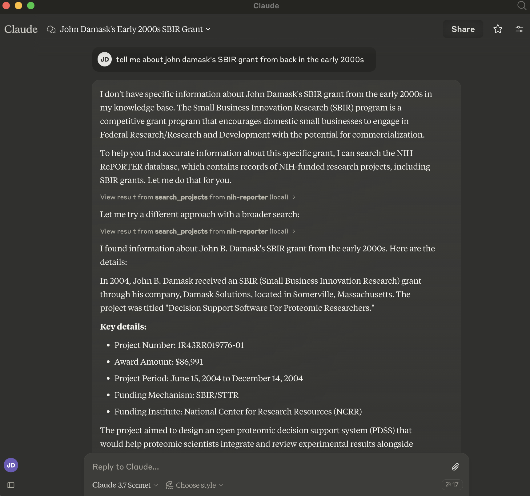
Task: Minimize the window with the yellow button
Action: point(18,6)
